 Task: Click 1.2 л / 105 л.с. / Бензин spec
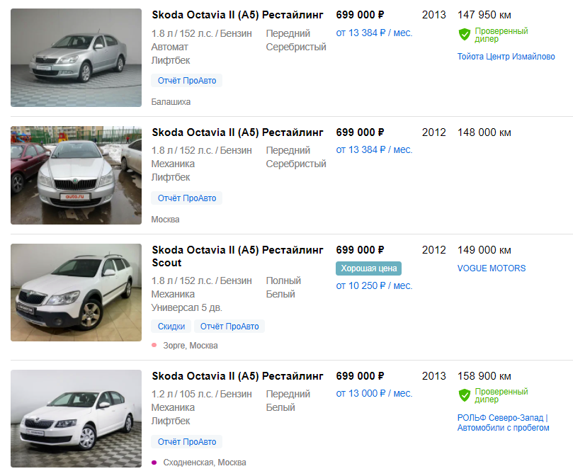[202, 394]
